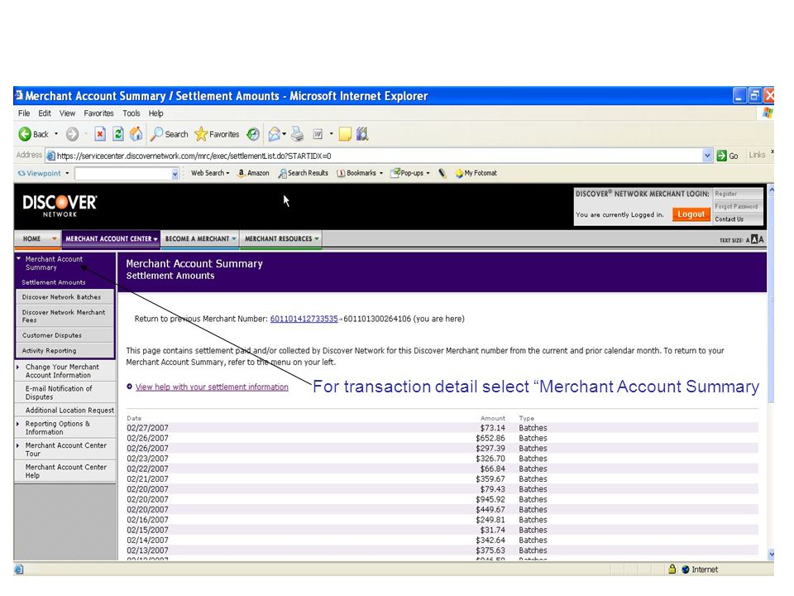Open the Become a Merchant tab
This screenshot has width=794, height=596.
tap(200, 238)
